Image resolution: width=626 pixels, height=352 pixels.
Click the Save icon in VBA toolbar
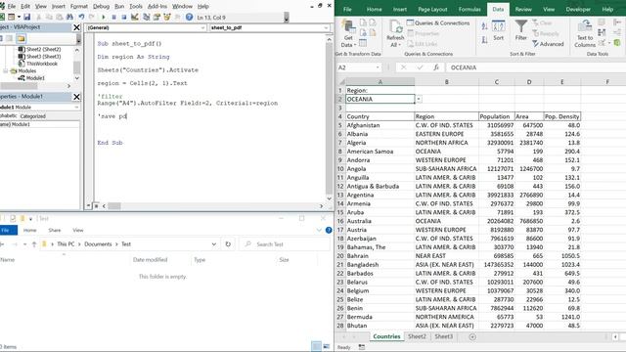26,18
